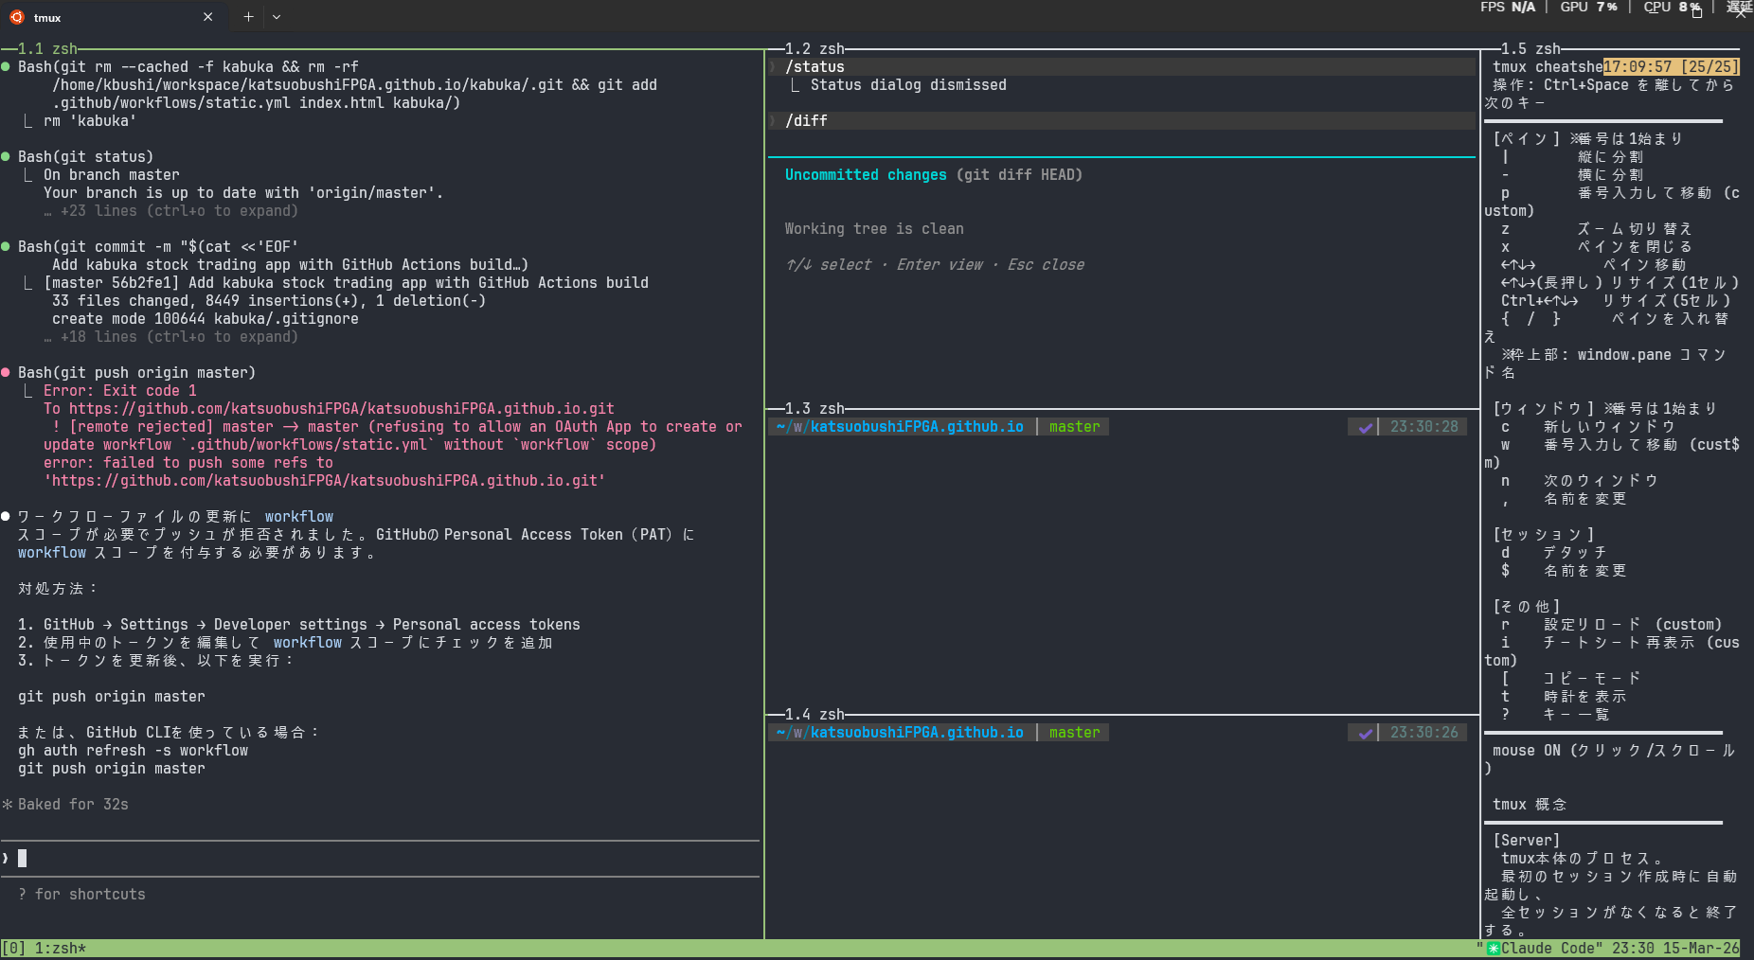The image size is (1754, 960).
Task: Click the GitHub repo URL after 'To' in error
Action: point(341,409)
